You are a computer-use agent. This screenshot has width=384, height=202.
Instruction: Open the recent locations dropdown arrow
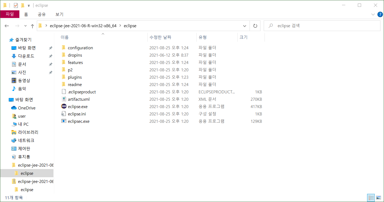click(x=25, y=26)
